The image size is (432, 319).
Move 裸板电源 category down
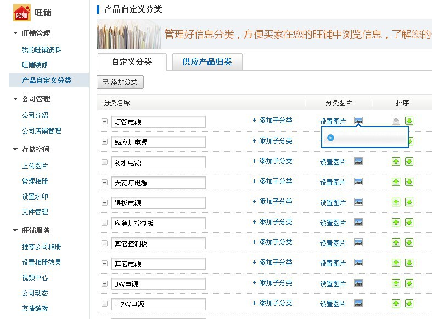point(409,202)
